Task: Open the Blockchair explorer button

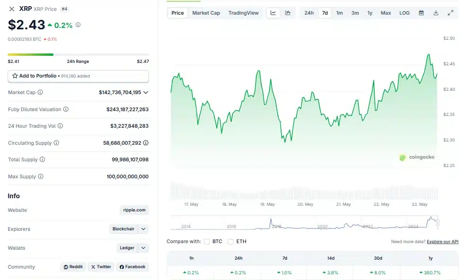Action: click(x=124, y=229)
